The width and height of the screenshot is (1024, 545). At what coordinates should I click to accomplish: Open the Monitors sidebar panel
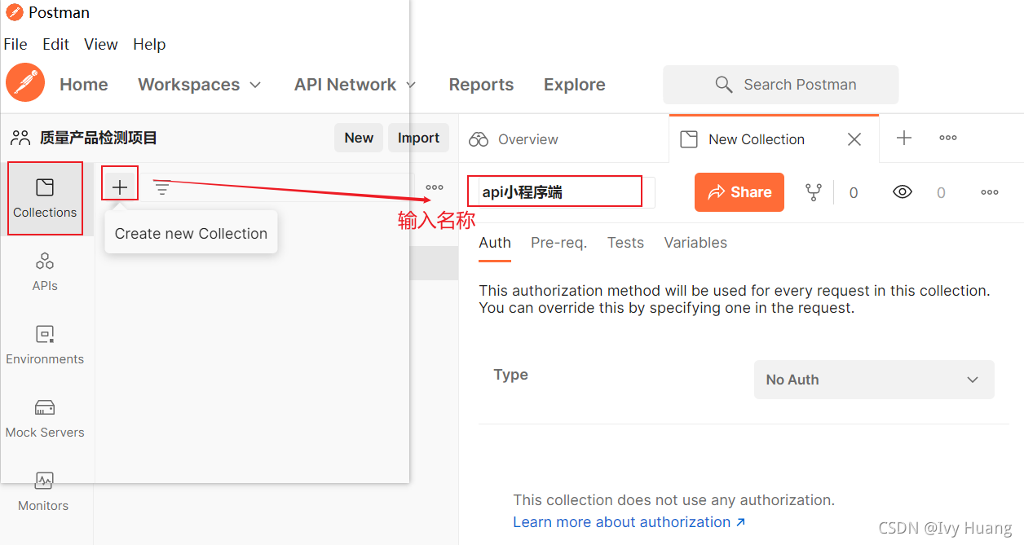pyautogui.click(x=44, y=492)
